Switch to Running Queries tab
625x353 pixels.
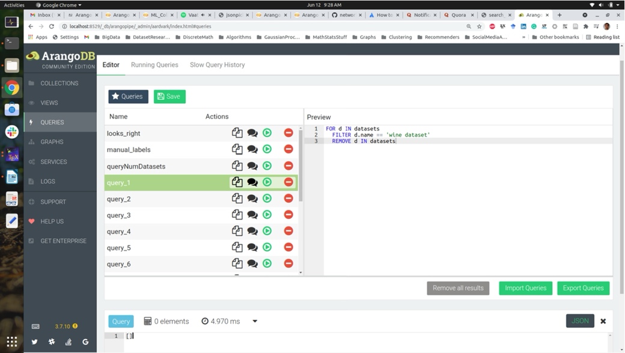[x=154, y=64]
